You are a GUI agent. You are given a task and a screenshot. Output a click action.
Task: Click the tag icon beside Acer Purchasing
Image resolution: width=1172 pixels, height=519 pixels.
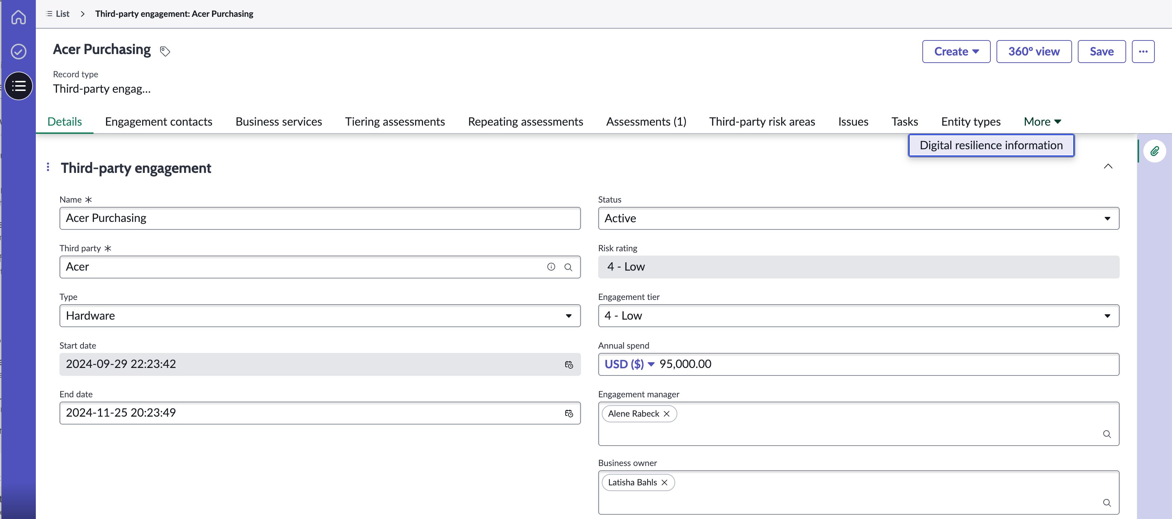(165, 51)
